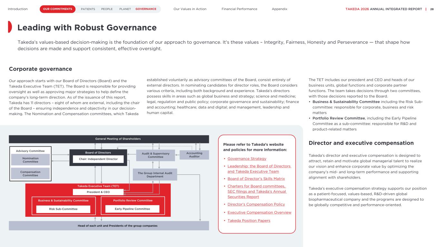Select the President & CEO box
The image size is (440, 247).
pos(98,192)
